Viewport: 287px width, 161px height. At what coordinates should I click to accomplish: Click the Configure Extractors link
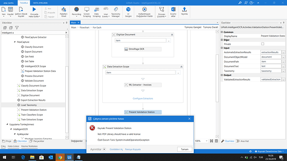143,98
